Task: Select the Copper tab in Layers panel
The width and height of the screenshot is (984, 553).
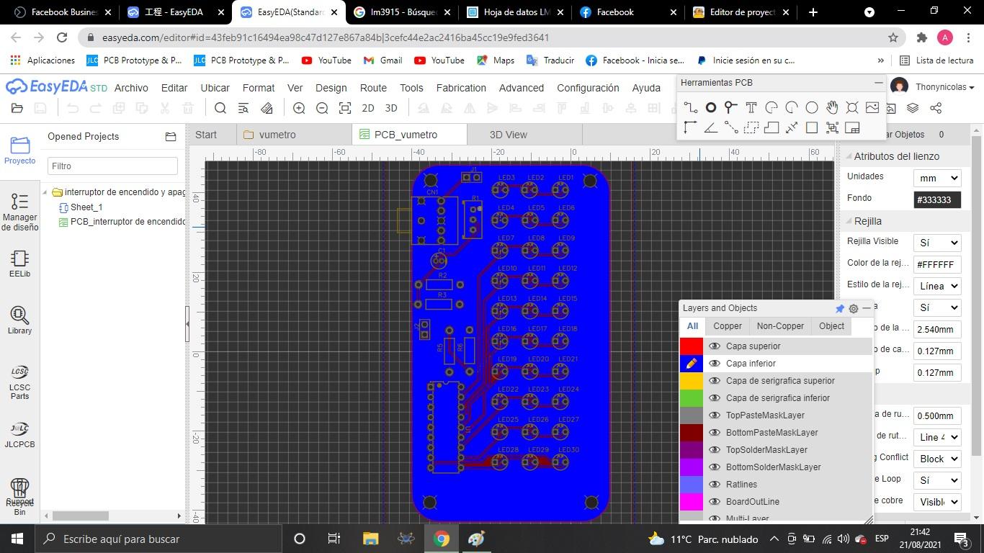Action: click(728, 326)
